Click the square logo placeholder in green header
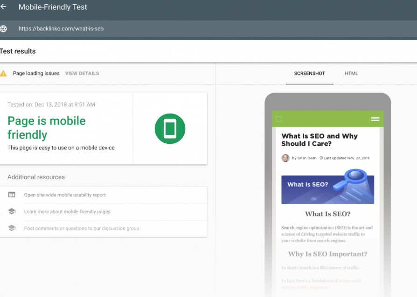 [x=279, y=119]
